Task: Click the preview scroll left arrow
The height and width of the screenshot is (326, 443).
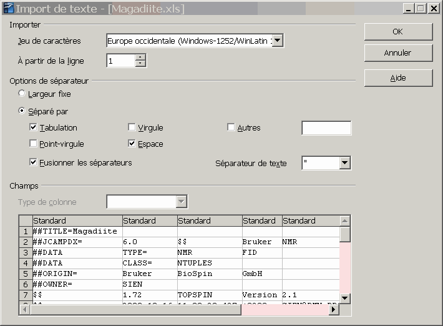Action: coord(24,310)
